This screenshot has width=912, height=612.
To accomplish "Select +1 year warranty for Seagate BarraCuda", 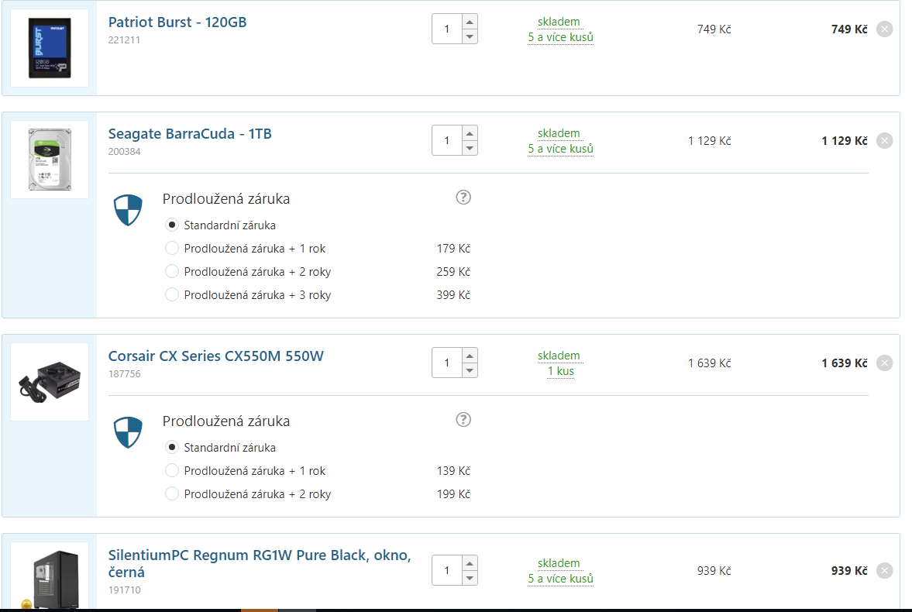I will pos(172,249).
